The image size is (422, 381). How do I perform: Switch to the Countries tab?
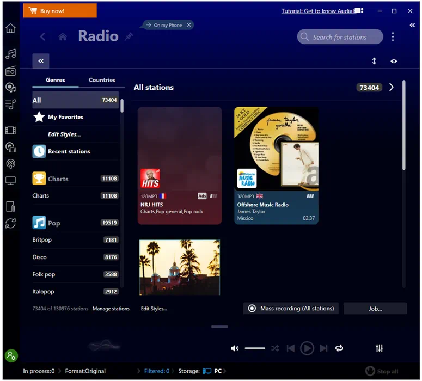[x=102, y=80]
